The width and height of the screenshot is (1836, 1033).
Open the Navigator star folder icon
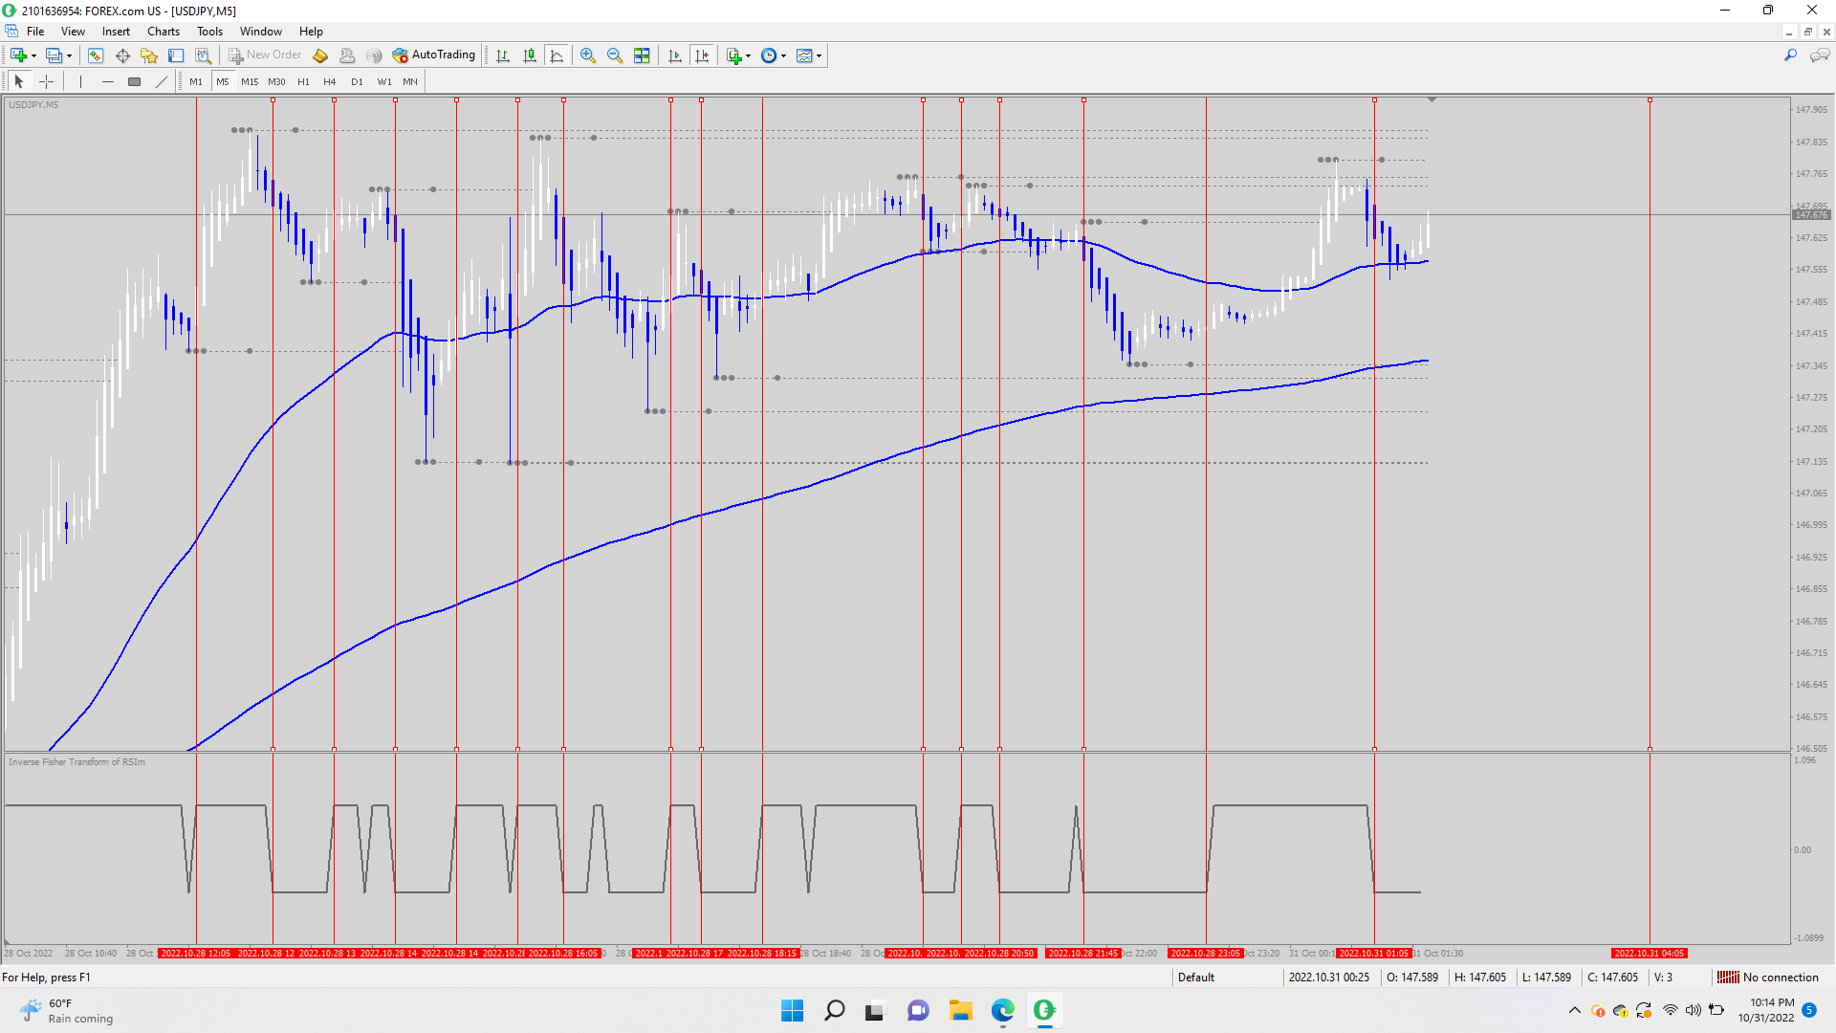[148, 55]
